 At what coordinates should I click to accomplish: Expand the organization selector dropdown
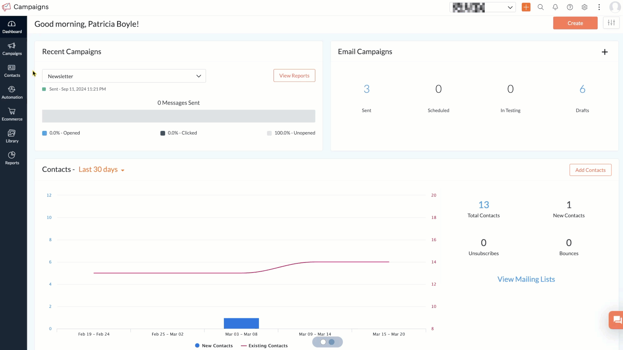pyautogui.click(x=483, y=7)
